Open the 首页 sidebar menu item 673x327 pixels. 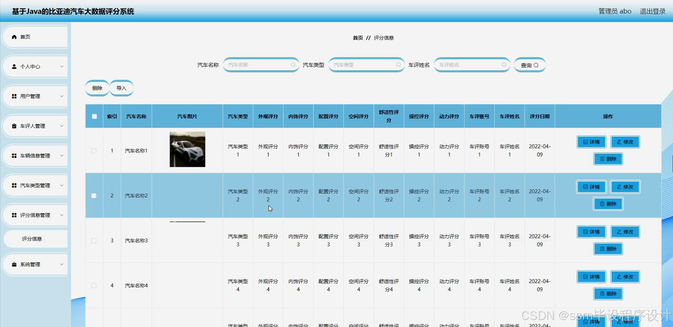point(35,37)
